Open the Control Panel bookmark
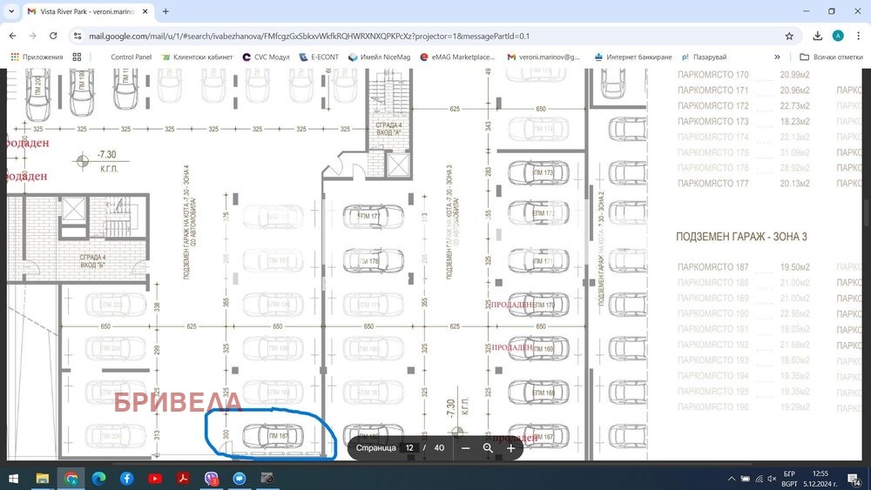 point(131,57)
